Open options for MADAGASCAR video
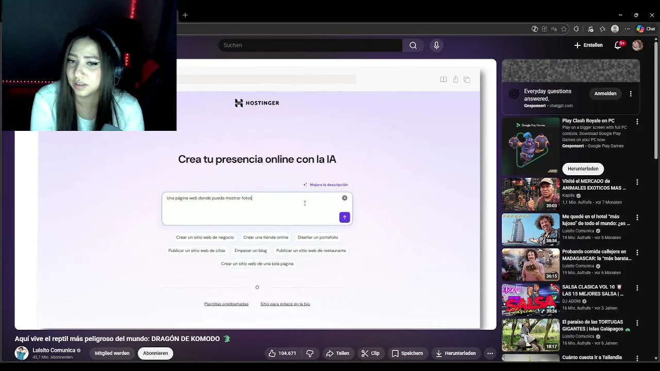Viewport: 660px width, 371px height. coord(637,252)
